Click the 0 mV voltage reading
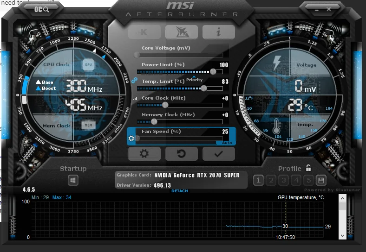The width and height of the screenshot is (366, 252). (305, 86)
